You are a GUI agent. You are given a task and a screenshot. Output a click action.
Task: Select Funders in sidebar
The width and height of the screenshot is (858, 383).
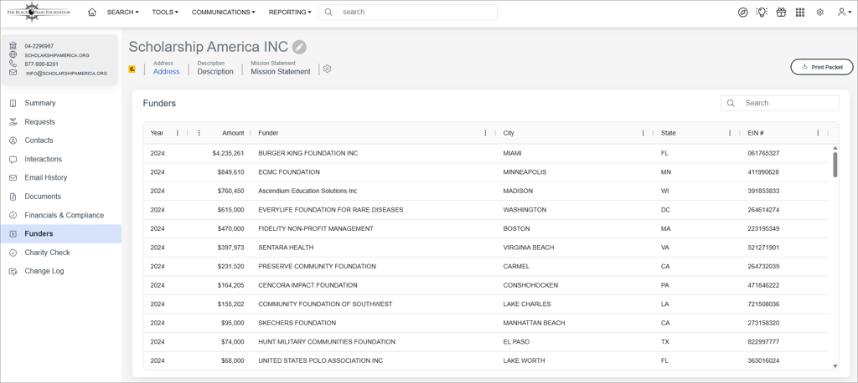click(x=60, y=234)
